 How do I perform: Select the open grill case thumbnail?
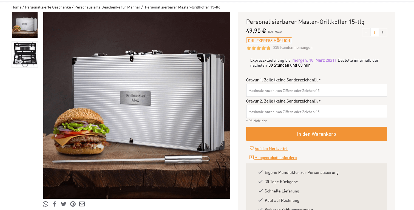click(x=25, y=55)
